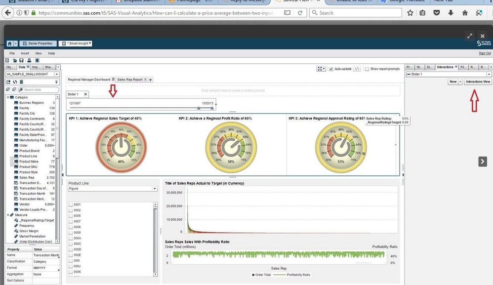This screenshot has width=493, height=285.
Task: Toggle reader view icon in address bar
Action: [287, 13]
